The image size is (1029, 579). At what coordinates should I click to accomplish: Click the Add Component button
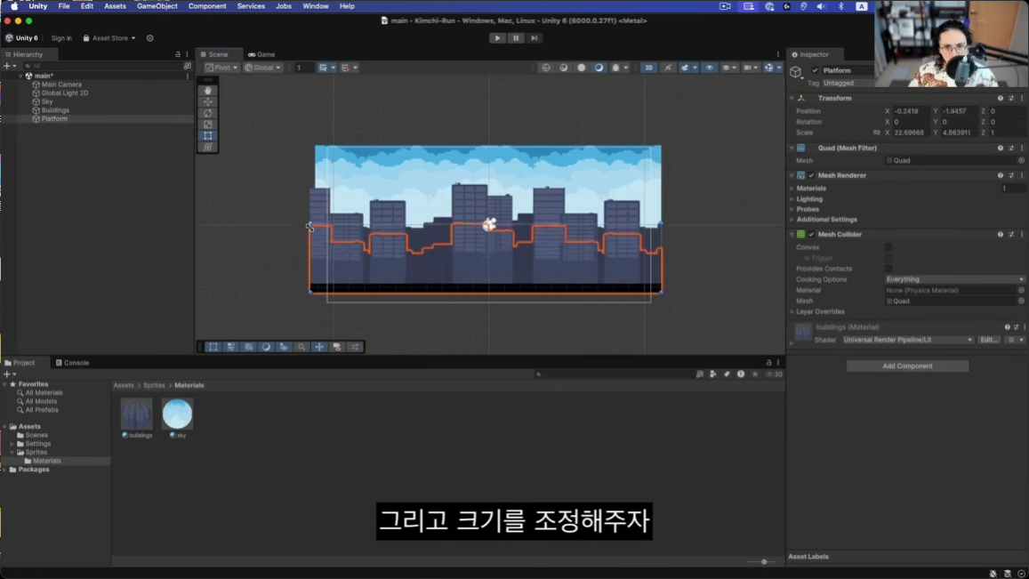click(907, 366)
